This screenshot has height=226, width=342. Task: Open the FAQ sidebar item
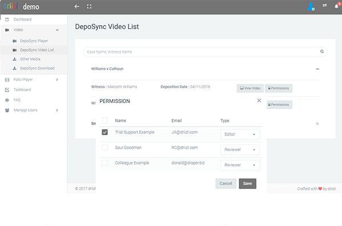[x=17, y=100]
